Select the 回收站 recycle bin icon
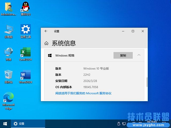Image resolution: width=171 pixels, height=128 pixels. click(x=9, y=77)
